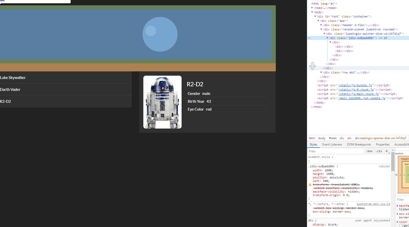Image resolution: width=409 pixels, height=227 pixels.
Task: Switch to the Styles tab
Action: click(x=313, y=145)
